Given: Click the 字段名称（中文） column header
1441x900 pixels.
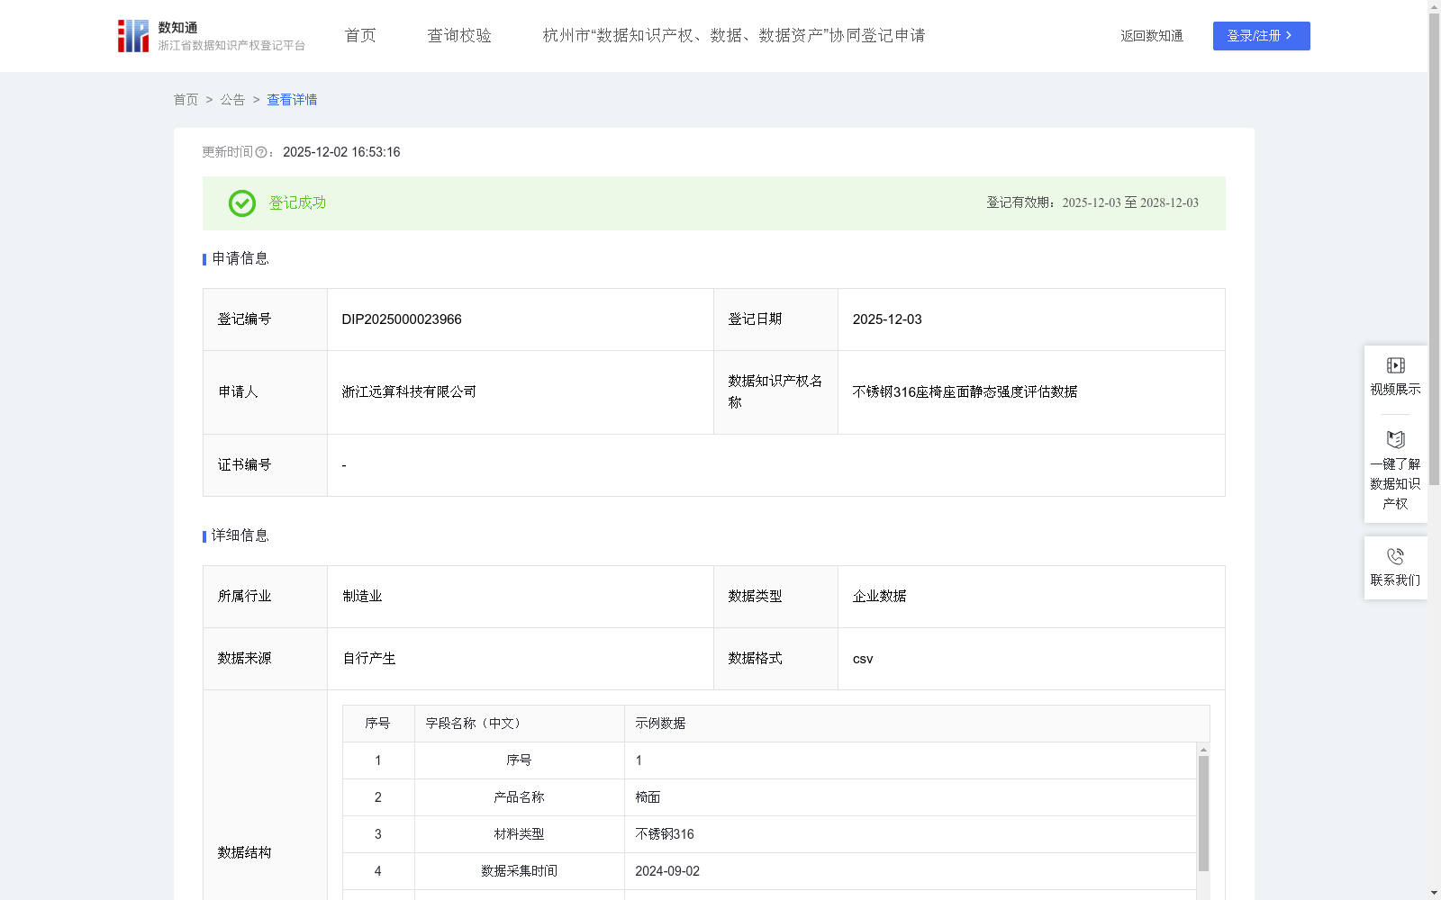Looking at the screenshot, I should pos(519,724).
